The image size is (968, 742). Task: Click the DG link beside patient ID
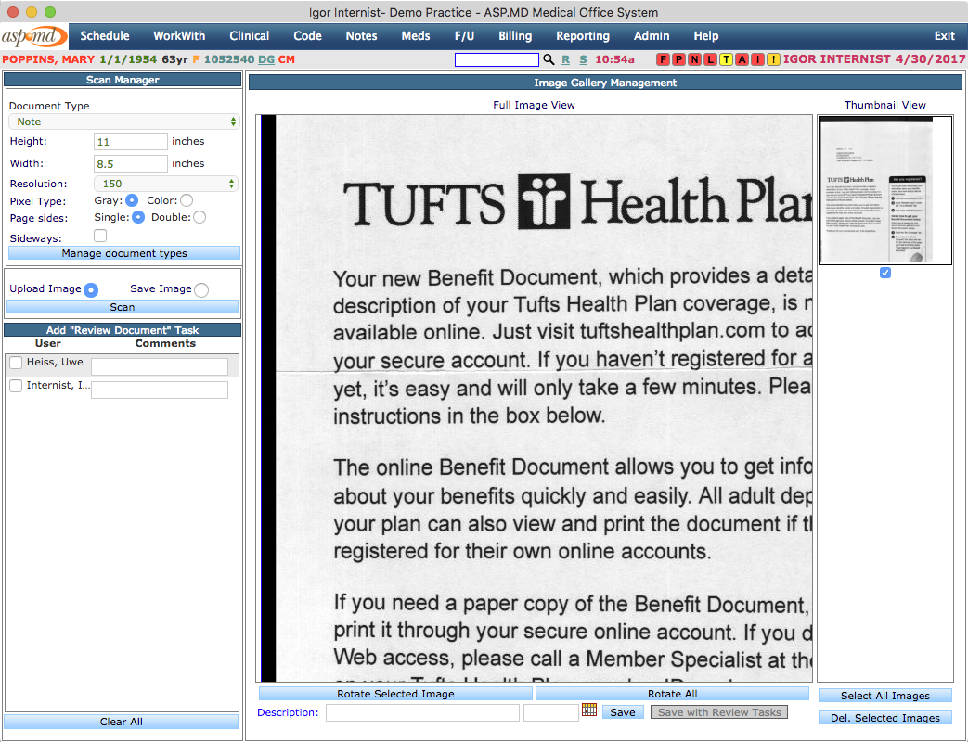pyautogui.click(x=266, y=59)
